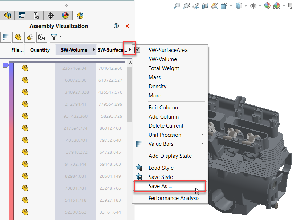Click the rollback bar marker handle
The width and height of the screenshot is (292, 220).
point(5,65)
